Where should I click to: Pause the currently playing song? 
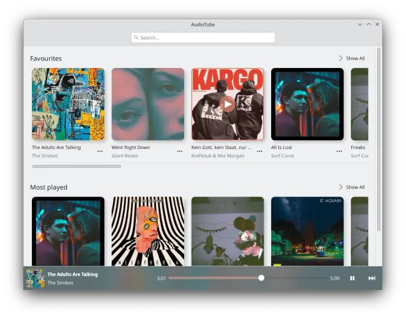tap(352, 278)
